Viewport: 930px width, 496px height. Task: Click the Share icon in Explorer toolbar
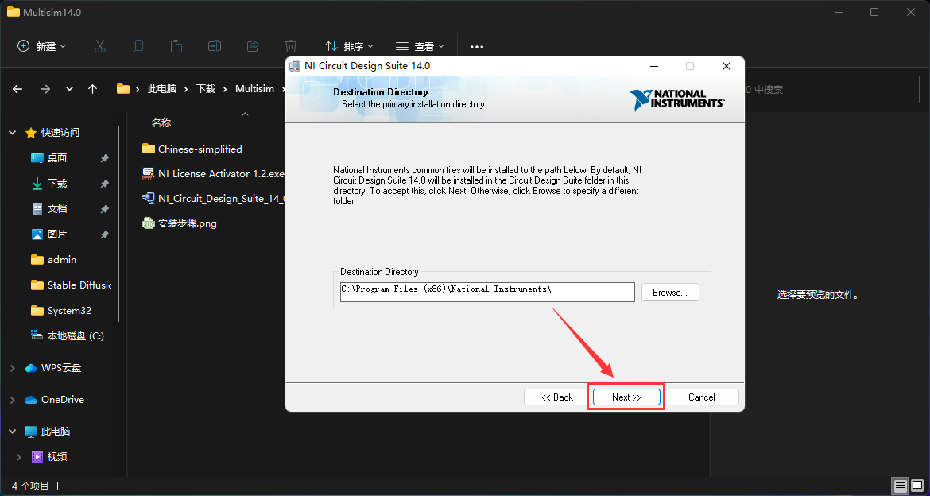point(253,45)
